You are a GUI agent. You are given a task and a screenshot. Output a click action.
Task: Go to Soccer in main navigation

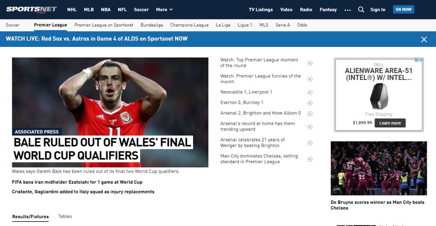click(141, 10)
